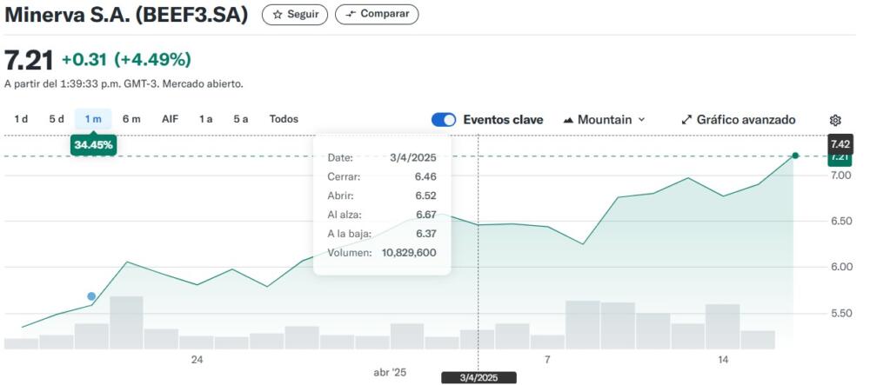870x385 pixels.
Task: Click the Seguir button
Action: 295,15
